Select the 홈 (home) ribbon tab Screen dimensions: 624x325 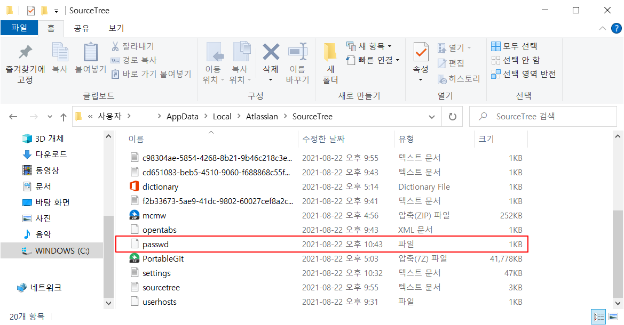pos(51,28)
